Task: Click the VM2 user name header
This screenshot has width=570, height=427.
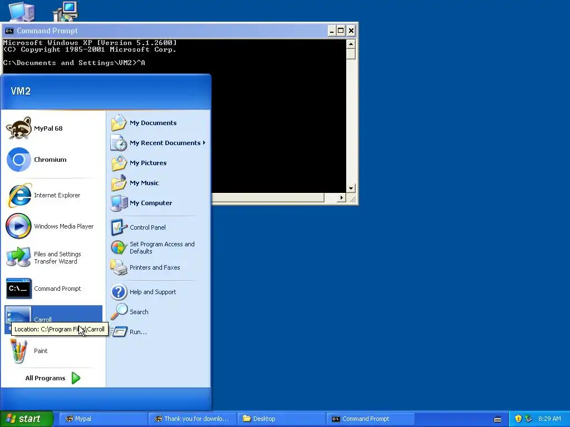Action: coord(21,91)
